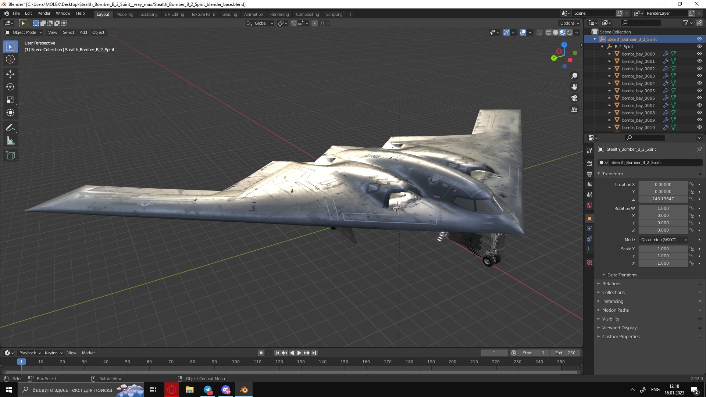Click the current frame marker on timeline
This screenshot has height=397, width=706.
[x=21, y=362]
